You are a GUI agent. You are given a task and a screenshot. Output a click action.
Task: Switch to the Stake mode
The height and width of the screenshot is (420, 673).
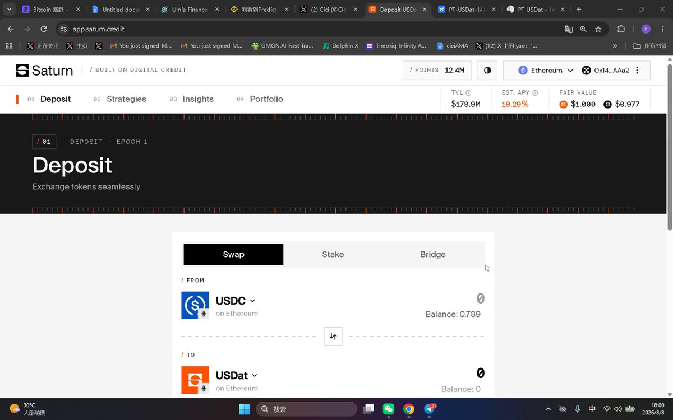[333, 254]
